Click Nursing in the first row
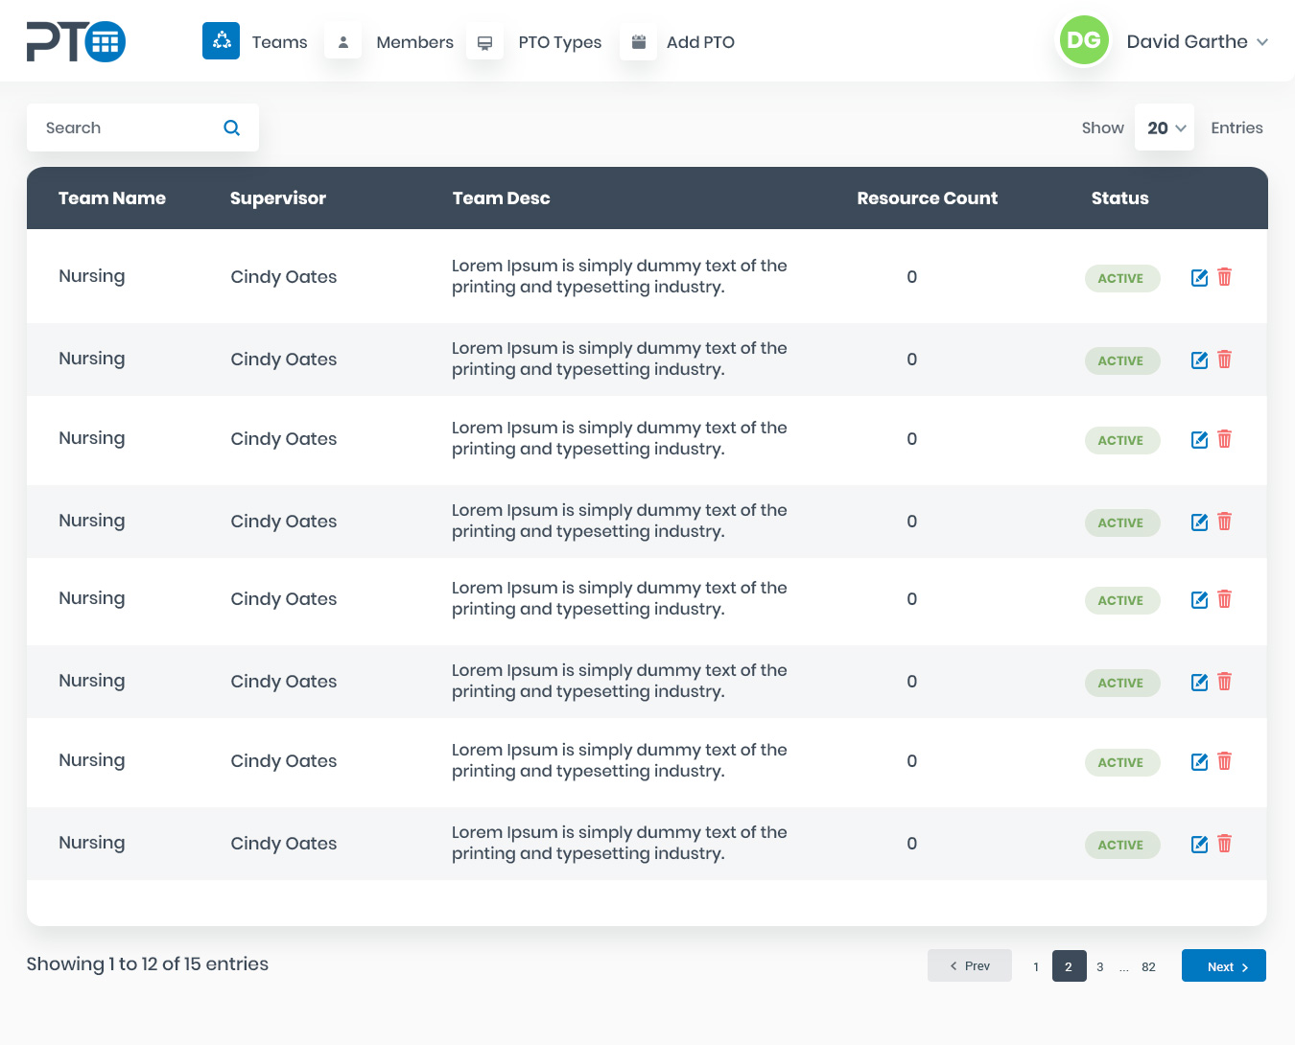 (92, 277)
